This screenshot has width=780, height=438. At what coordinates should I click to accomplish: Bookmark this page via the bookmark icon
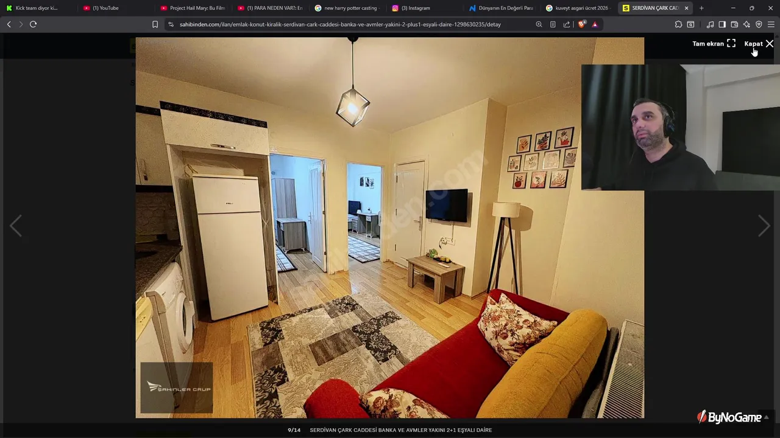pos(155,24)
